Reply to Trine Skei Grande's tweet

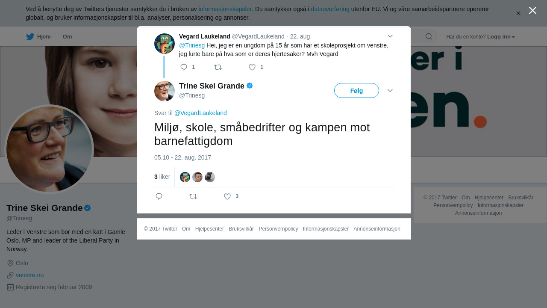159,196
